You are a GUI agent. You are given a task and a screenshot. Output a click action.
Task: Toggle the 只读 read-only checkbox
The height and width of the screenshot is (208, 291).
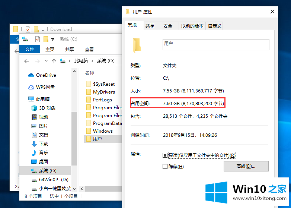(x=165, y=155)
